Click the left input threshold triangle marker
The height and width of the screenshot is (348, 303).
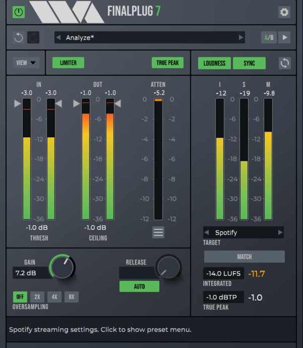[17, 103]
